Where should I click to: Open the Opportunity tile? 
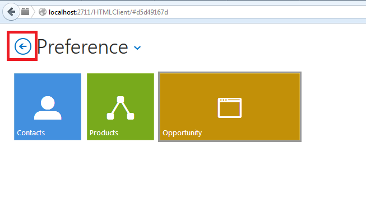[230, 107]
